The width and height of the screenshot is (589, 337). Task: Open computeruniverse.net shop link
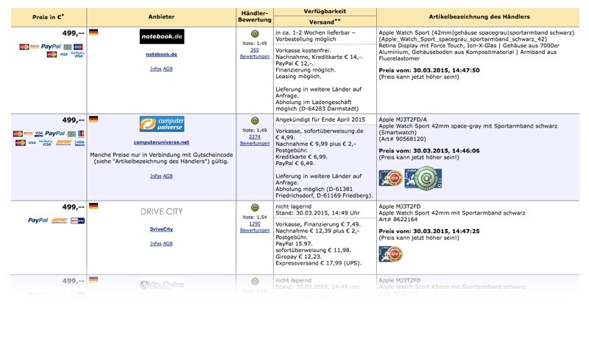[x=161, y=142]
